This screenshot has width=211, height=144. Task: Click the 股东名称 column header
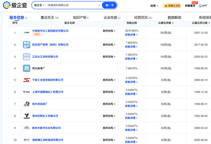point(70,23)
